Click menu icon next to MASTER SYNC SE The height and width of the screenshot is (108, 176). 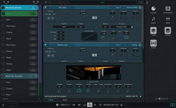pos(140,96)
